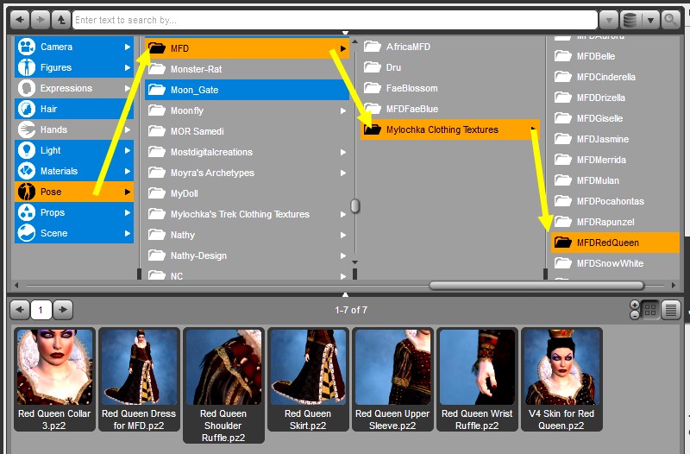Open the MOR Samedi folder

coord(247,131)
